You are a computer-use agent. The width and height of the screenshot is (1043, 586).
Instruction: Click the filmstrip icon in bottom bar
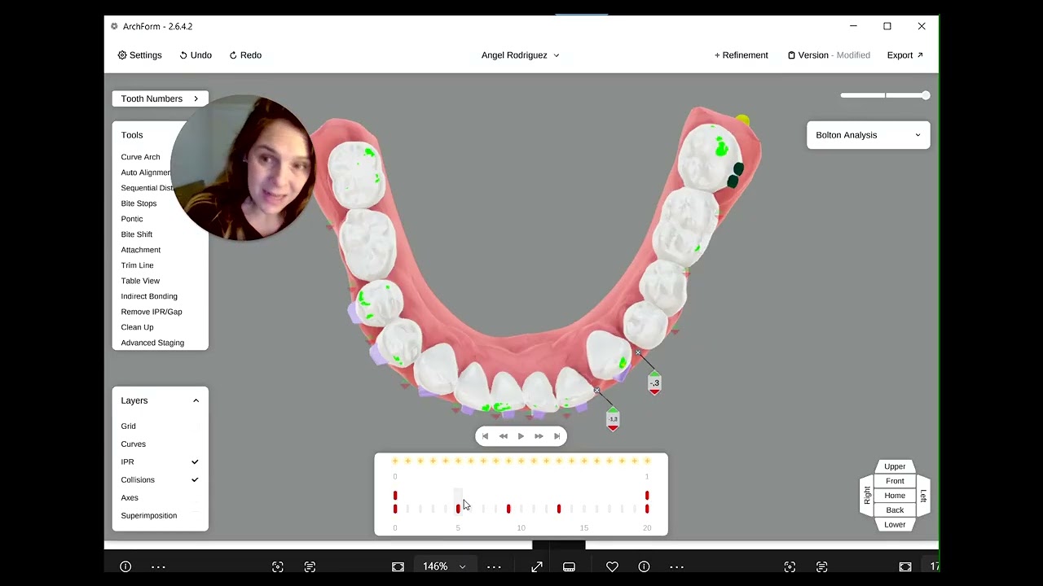click(570, 566)
